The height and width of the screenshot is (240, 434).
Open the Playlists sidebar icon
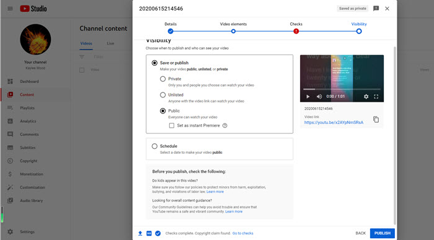pyautogui.click(x=11, y=108)
